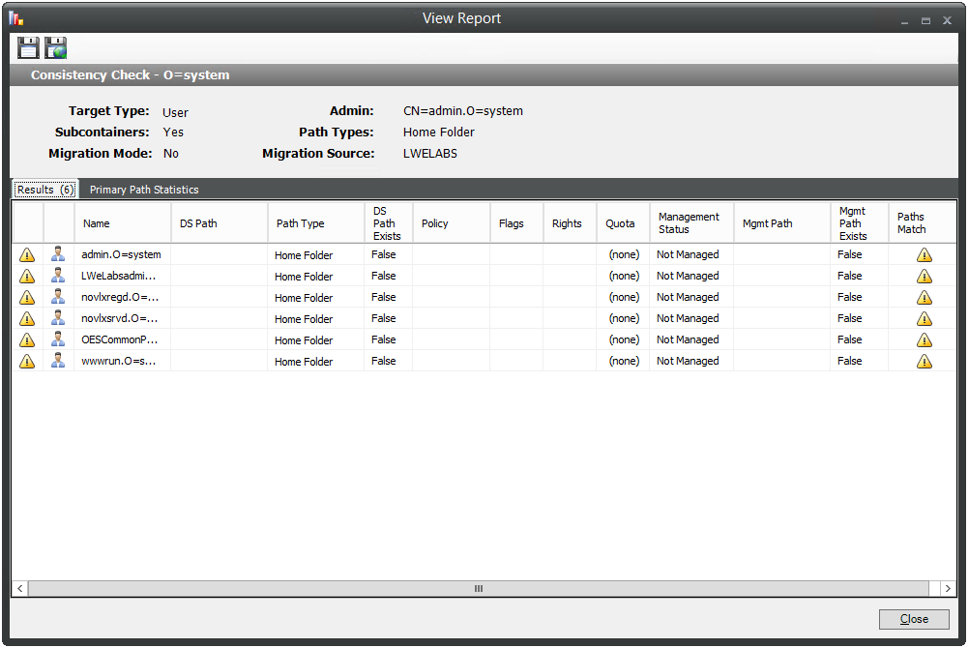The width and height of the screenshot is (969, 648).
Task: Sort by the DS Path column header
Action: [220, 223]
